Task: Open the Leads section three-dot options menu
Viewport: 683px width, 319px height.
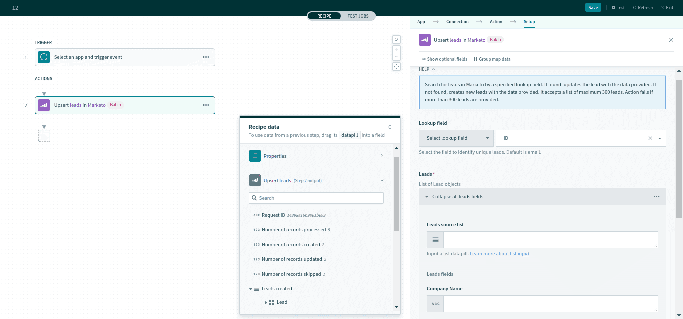Action: pos(656,197)
